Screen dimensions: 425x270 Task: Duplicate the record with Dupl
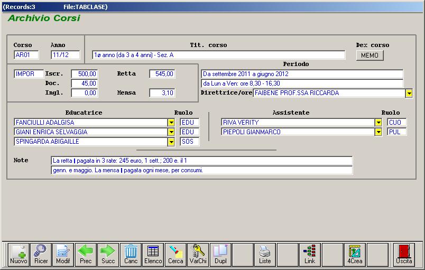click(x=220, y=255)
